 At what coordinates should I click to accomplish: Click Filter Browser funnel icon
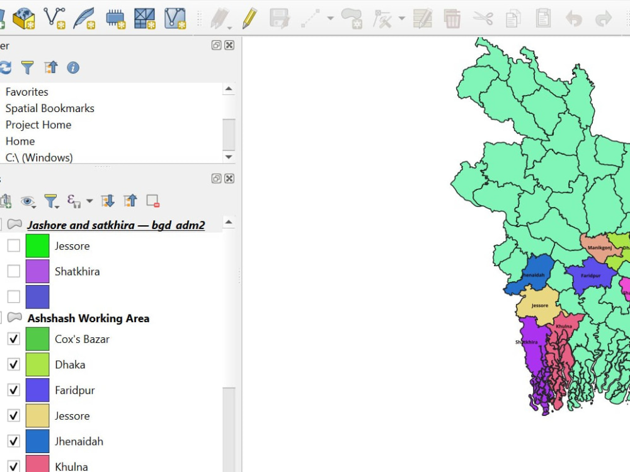click(x=27, y=67)
